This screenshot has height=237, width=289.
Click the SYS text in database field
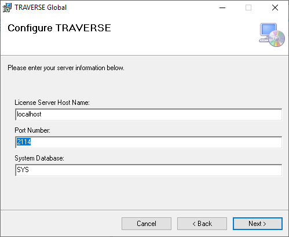(23, 170)
